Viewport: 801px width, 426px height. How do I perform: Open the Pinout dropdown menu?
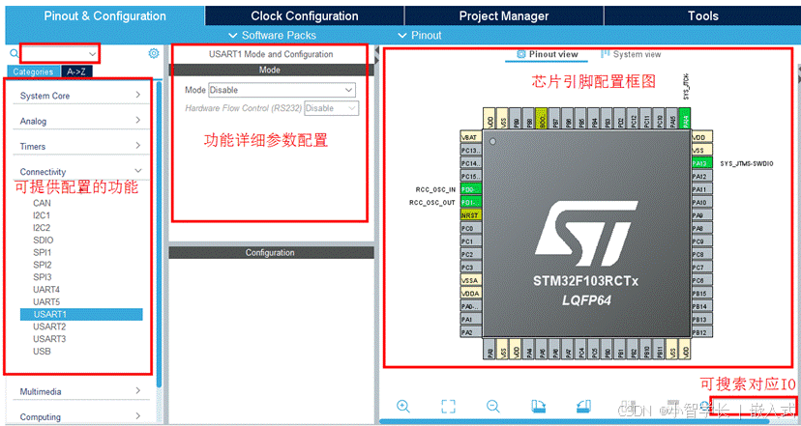point(420,35)
